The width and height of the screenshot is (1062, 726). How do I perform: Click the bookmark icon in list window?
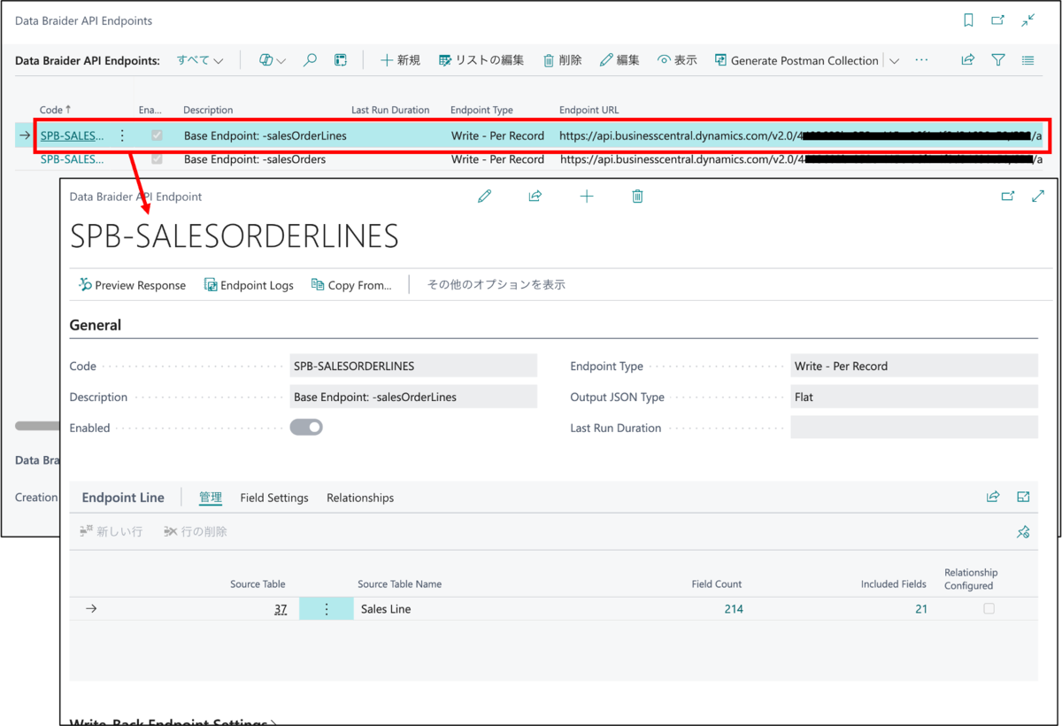pos(969,20)
